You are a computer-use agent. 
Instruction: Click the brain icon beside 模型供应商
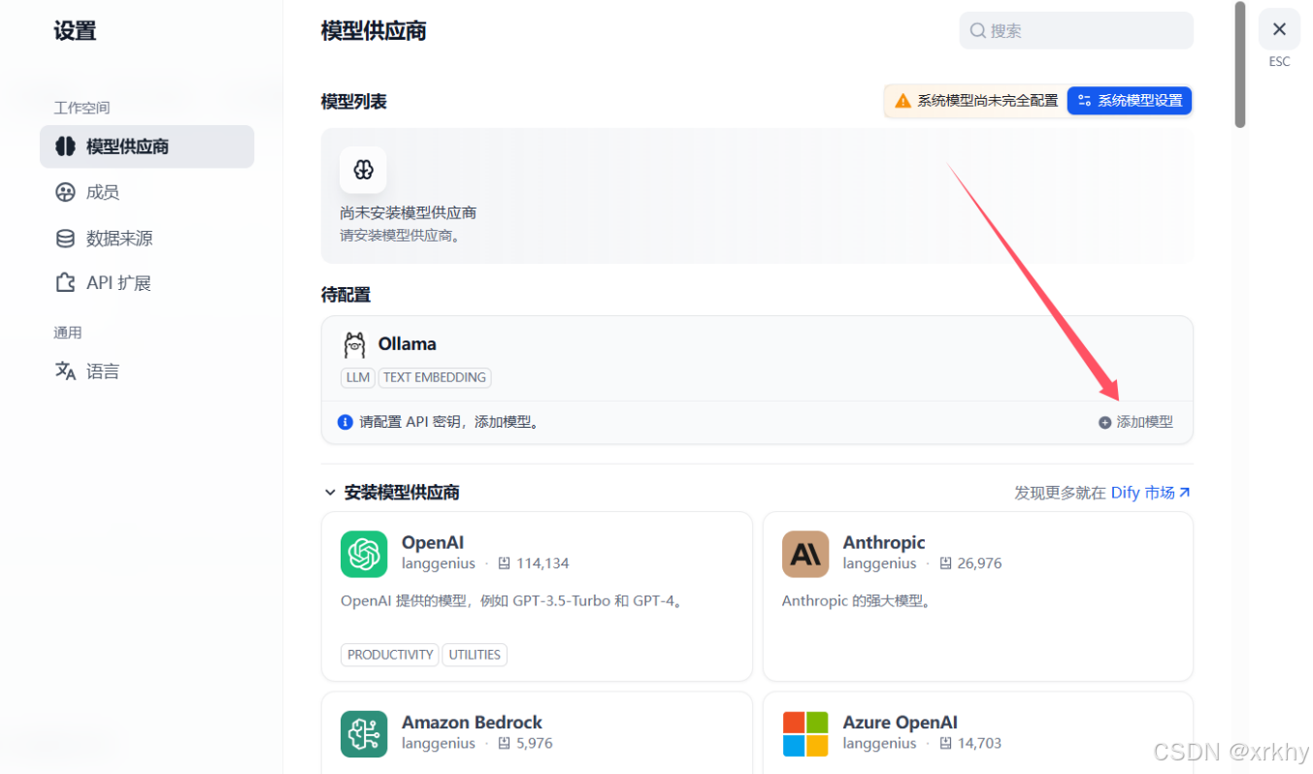coord(65,146)
